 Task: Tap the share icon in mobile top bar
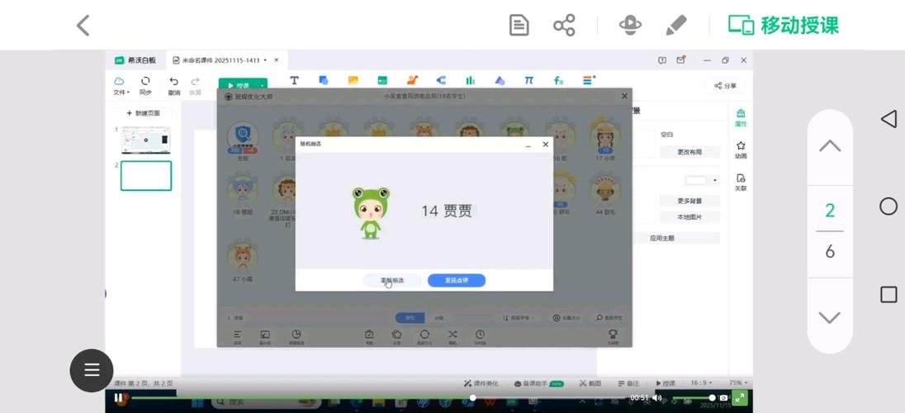pos(564,26)
